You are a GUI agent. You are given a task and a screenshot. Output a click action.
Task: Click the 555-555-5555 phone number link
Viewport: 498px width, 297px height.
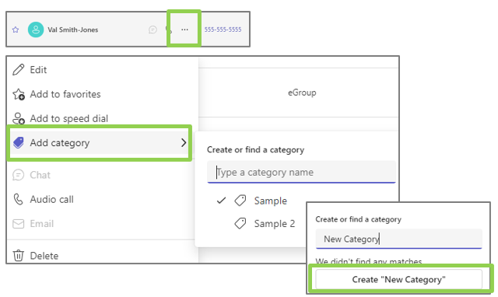pyautogui.click(x=223, y=30)
